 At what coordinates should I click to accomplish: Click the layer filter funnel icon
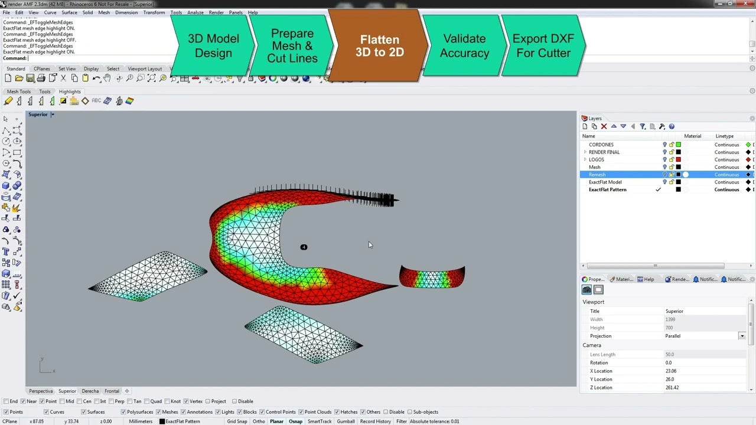tap(643, 126)
